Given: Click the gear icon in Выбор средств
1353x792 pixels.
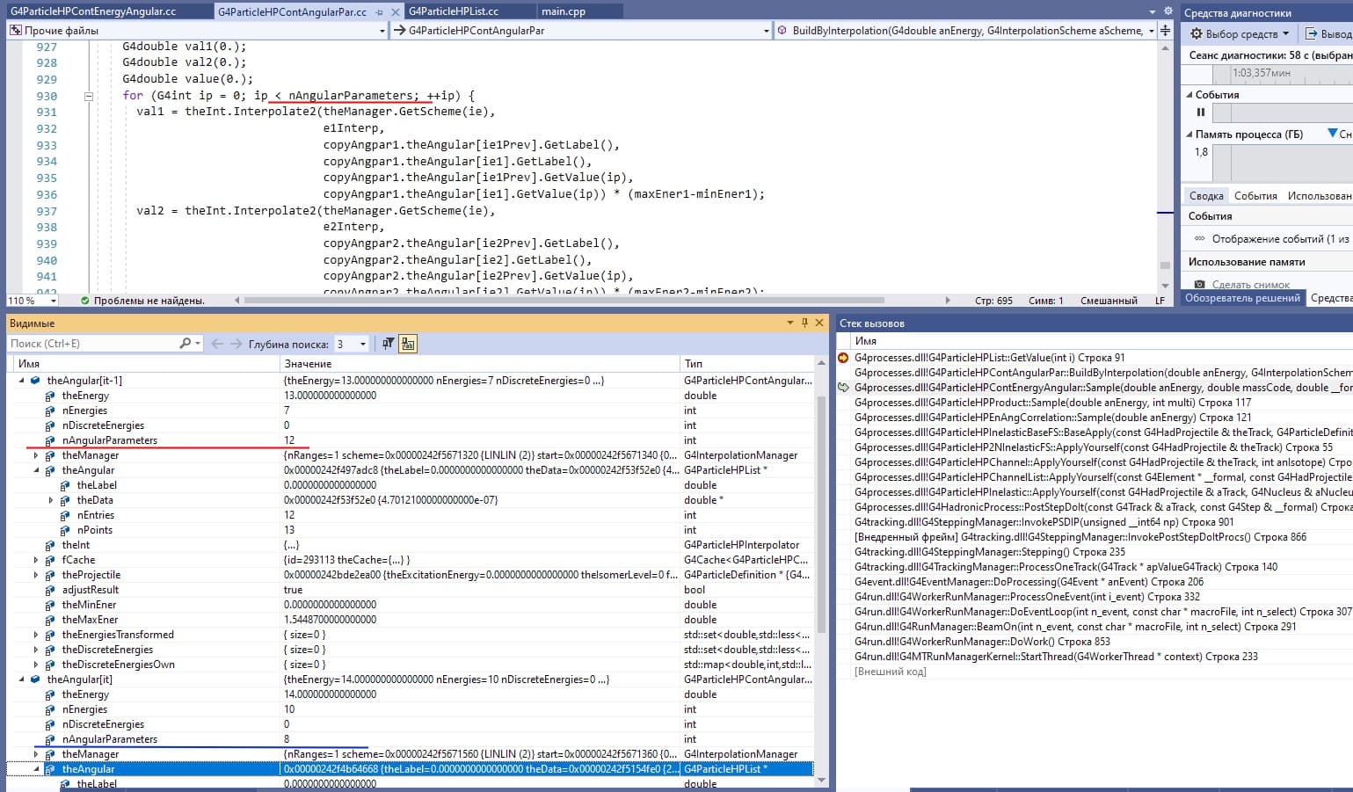Looking at the screenshot, I should click(1197, 34).
